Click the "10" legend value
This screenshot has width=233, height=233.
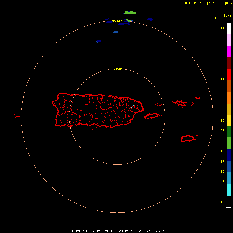point(222,171)
